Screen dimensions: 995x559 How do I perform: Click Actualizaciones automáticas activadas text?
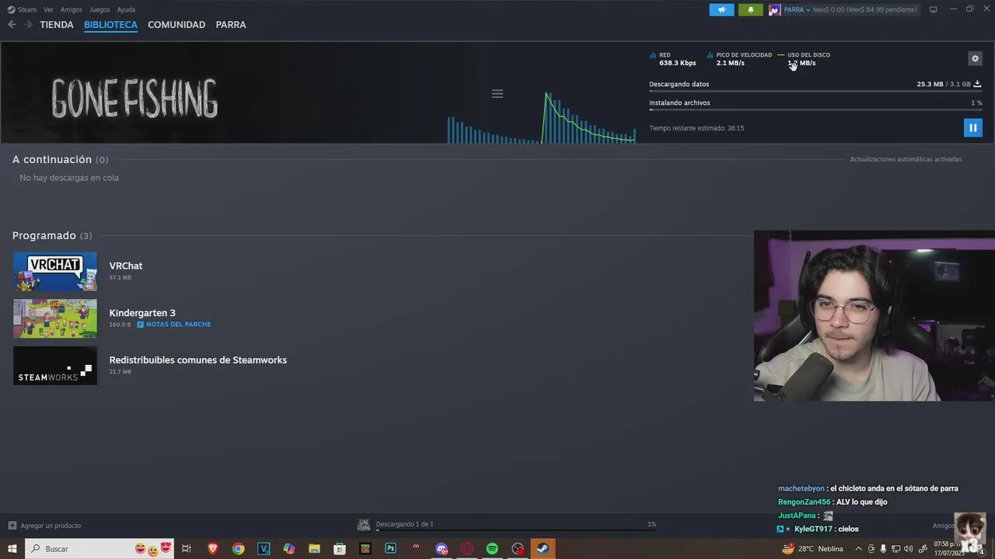[x=906, y=159]
